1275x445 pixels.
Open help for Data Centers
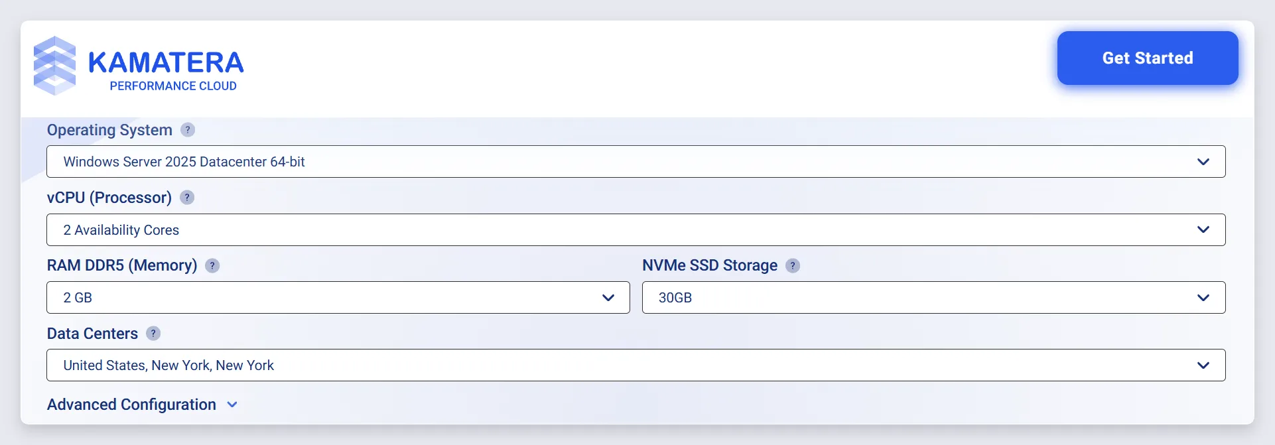click(153, 334)
